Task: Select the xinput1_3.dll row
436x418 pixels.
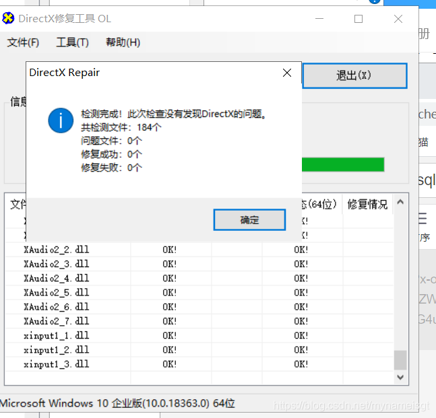Action: click(199, 364)
